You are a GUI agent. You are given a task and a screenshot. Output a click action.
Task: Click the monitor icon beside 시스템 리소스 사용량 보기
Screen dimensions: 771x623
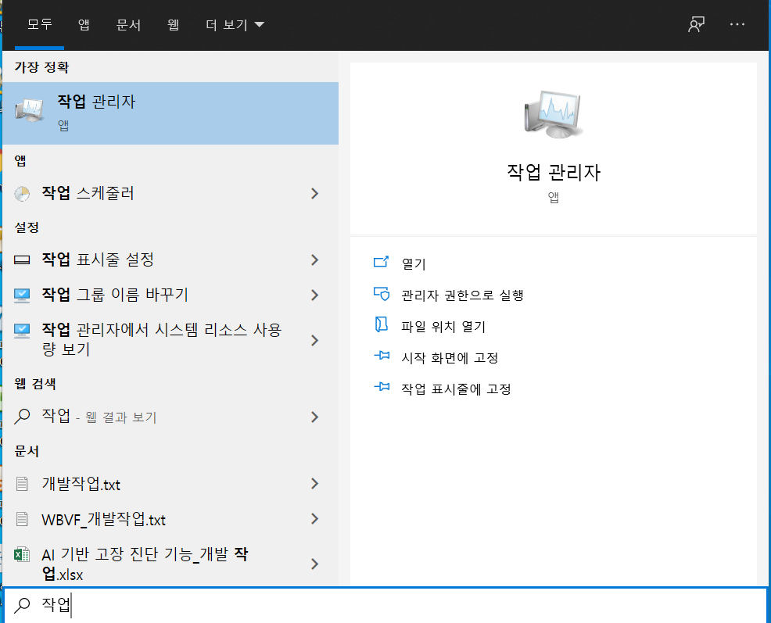[22, 331]
